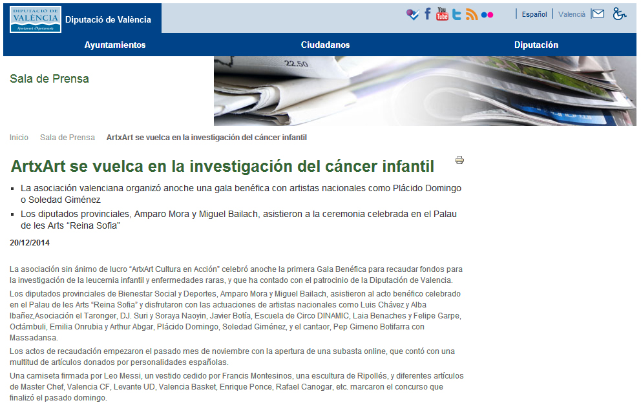Click the envelope contact icon
The image size is (641, 416).
click(598, 14)
